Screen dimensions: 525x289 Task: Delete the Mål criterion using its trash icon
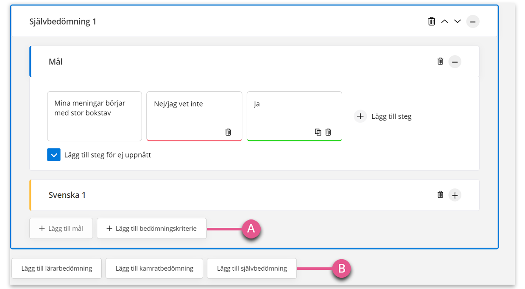click(441, 61)
